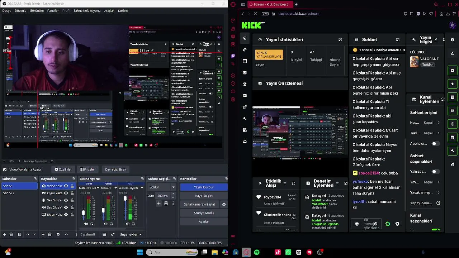Delete scene transition with trash icon

(166, 203)
